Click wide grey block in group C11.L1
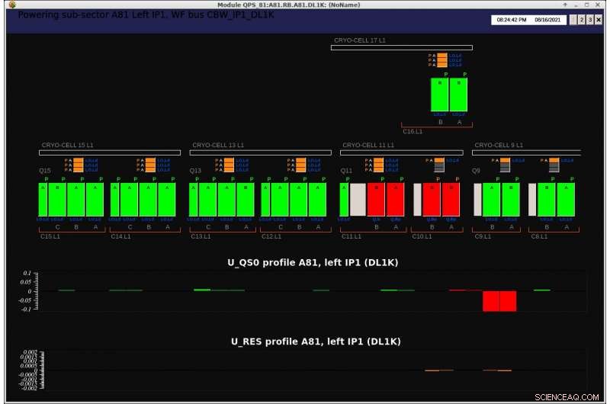Screen dimensions: 610x404 (358, 200)
